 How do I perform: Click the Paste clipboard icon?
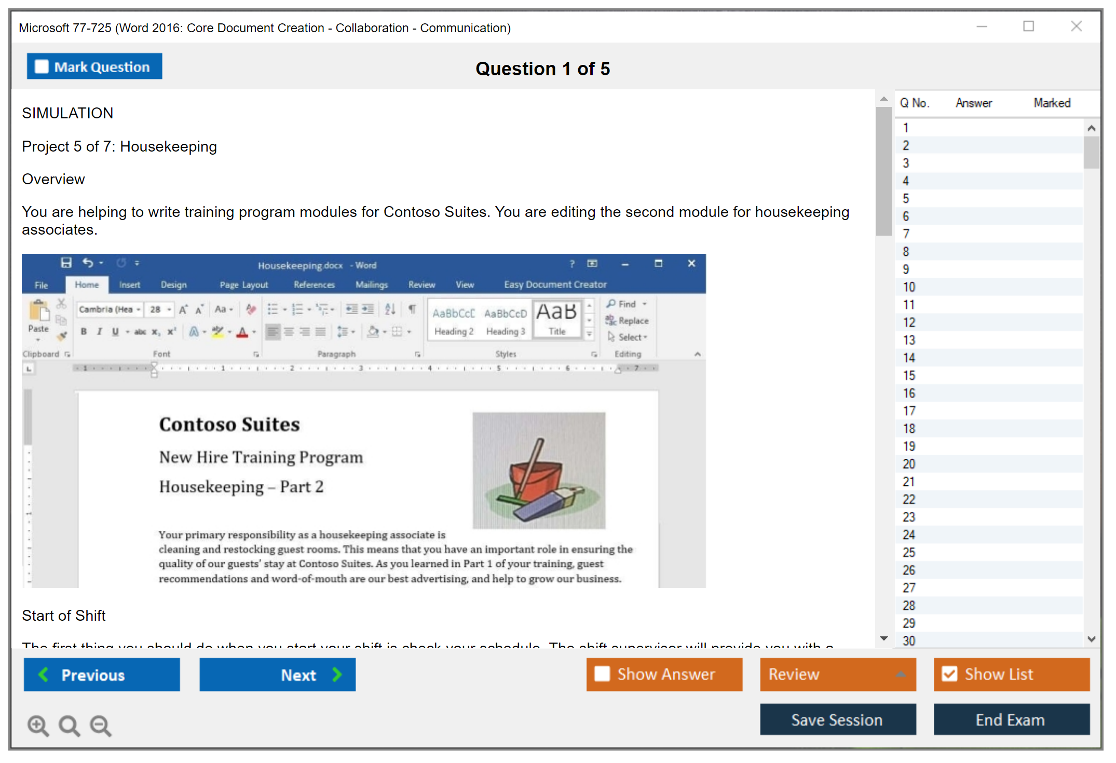38,312
